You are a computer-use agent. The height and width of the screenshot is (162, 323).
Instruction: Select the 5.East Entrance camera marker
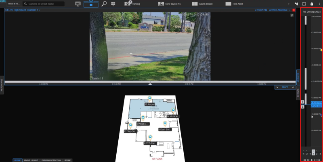(165, 124)
